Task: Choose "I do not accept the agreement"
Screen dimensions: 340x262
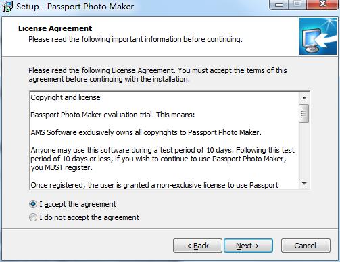Action: [x=33, y=217]
